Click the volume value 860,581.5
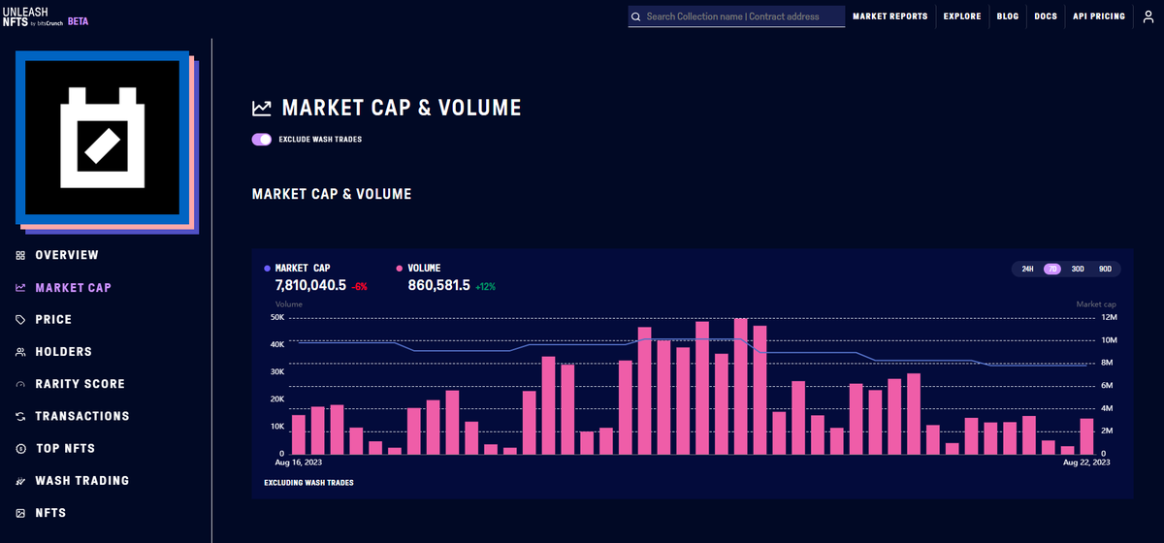The width and height of the screenshot is (1164, 543). pos(439,285)
